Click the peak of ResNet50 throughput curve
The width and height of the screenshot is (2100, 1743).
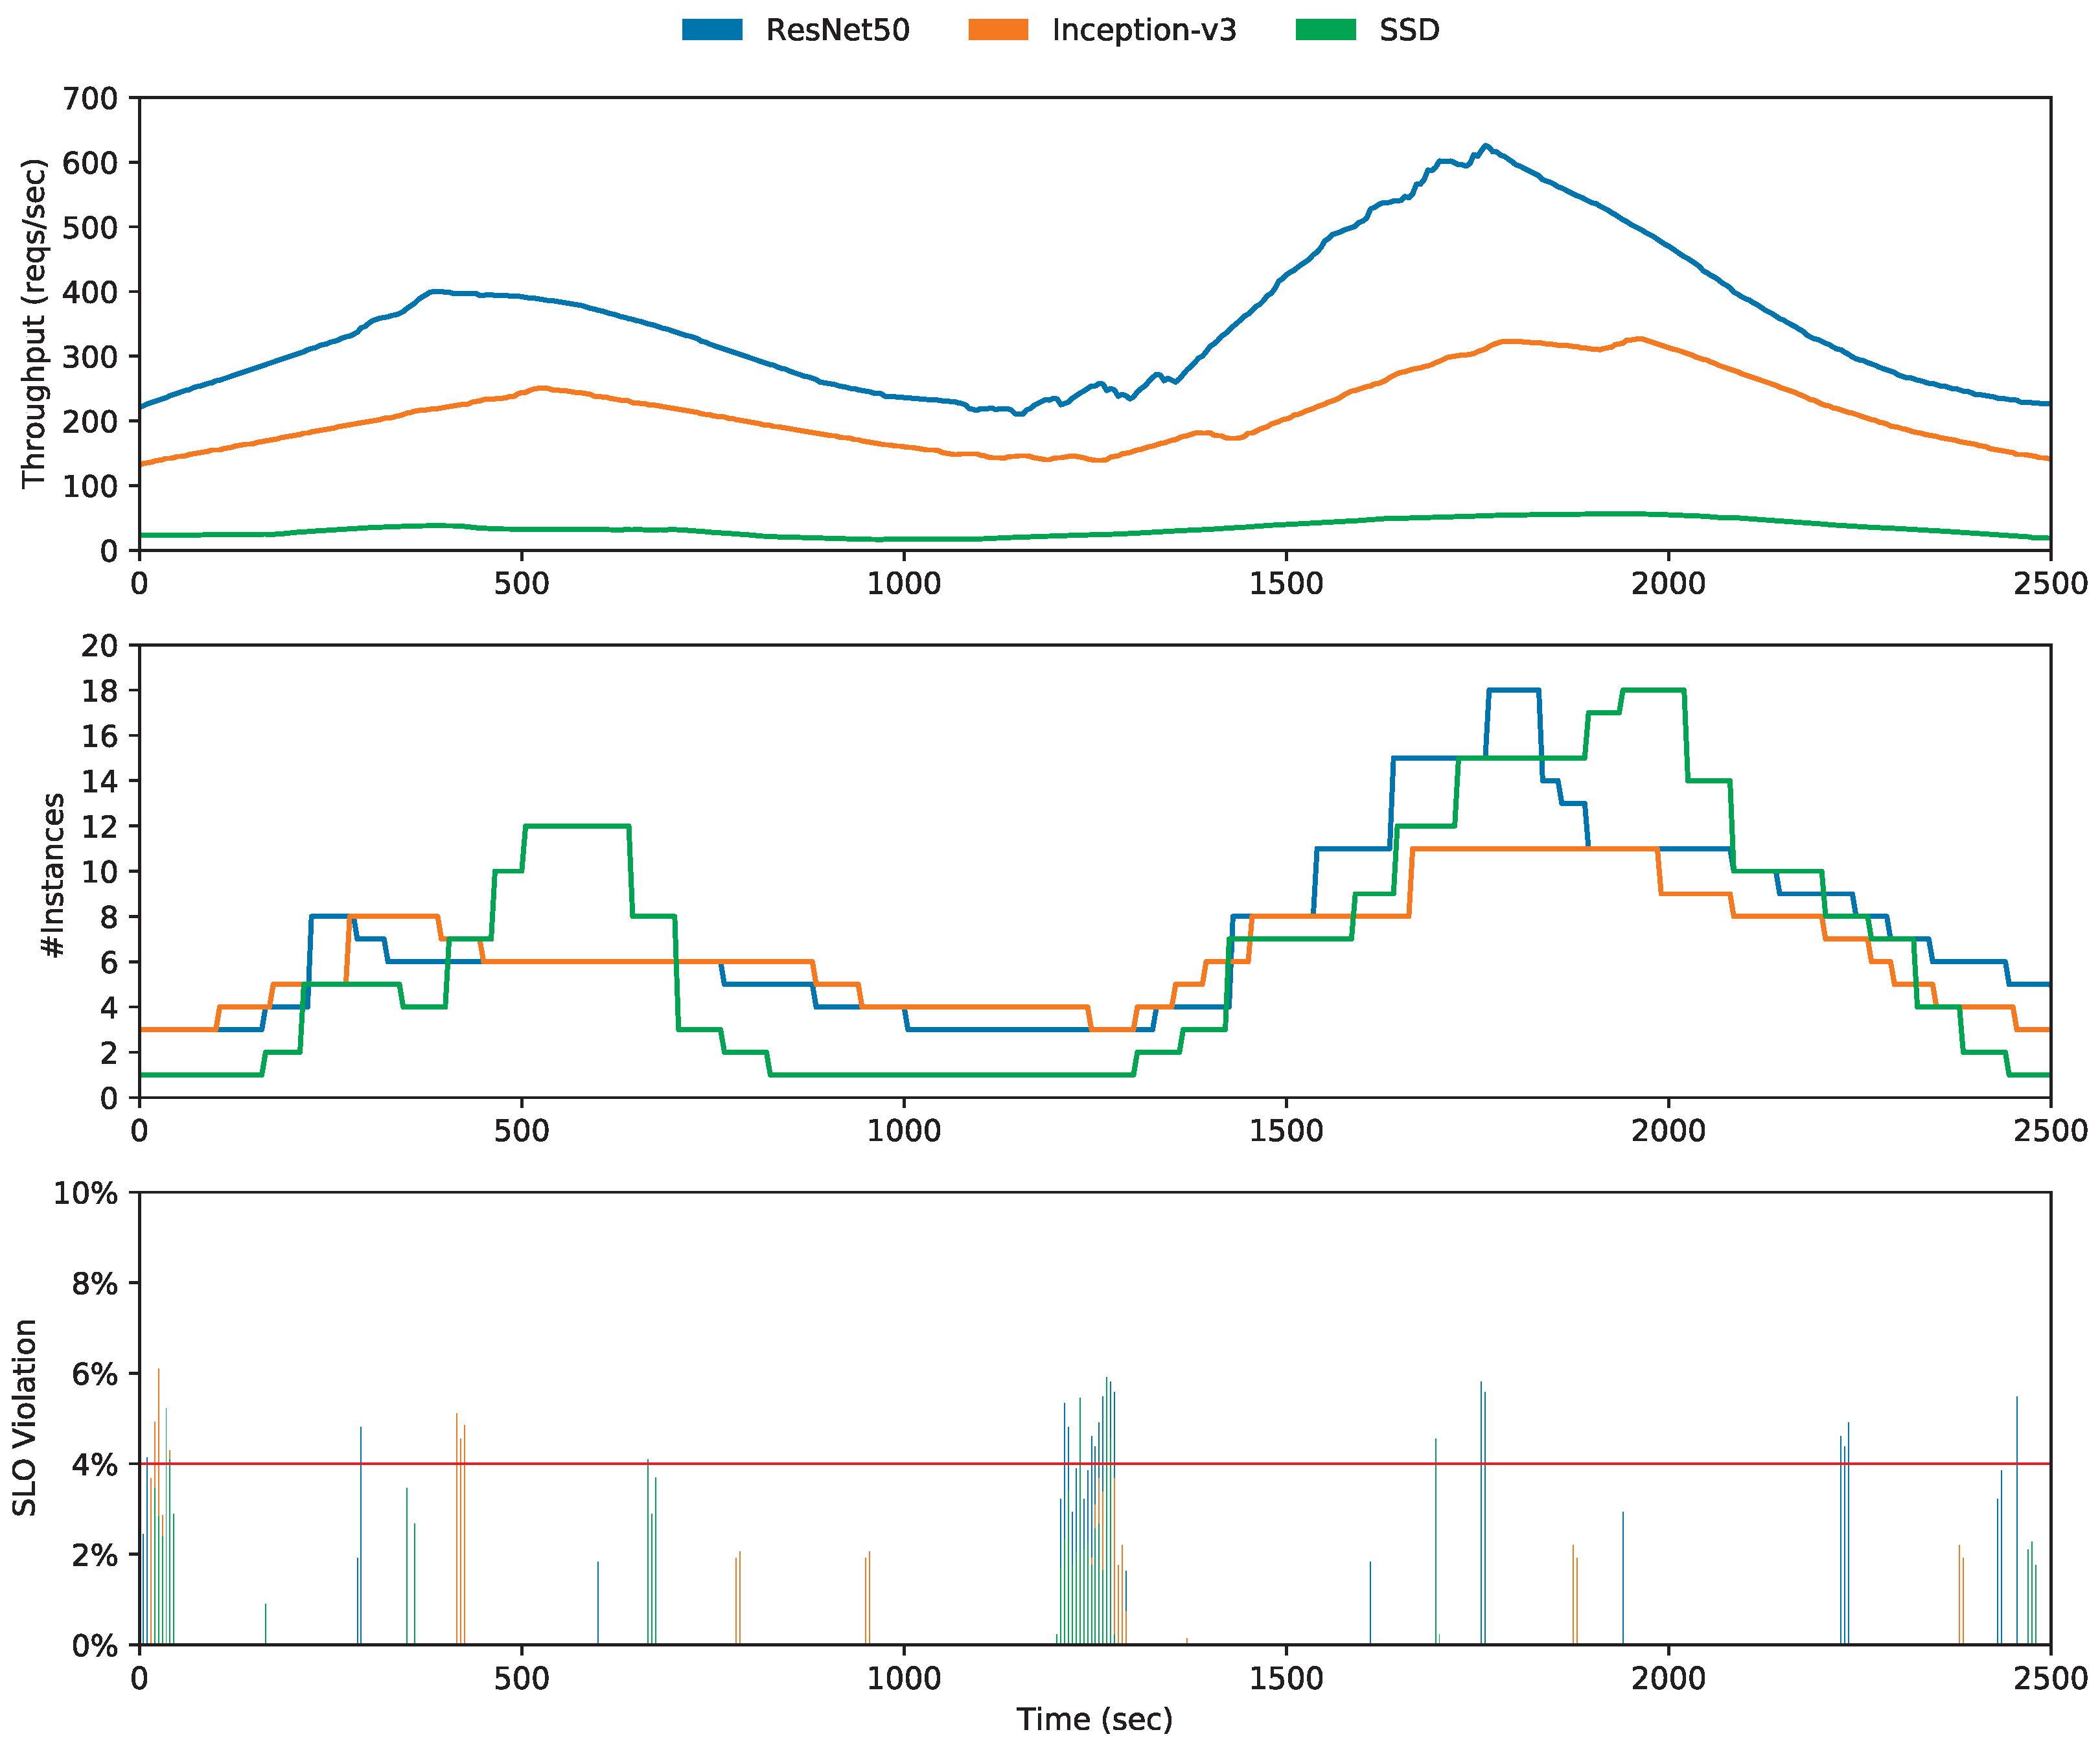pyautogui.click(x=1486, y=146)
